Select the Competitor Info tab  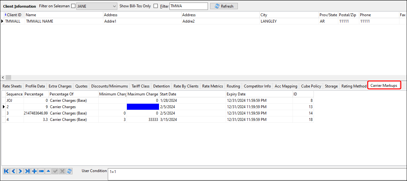pyautogui.click(x=257, y=86)
